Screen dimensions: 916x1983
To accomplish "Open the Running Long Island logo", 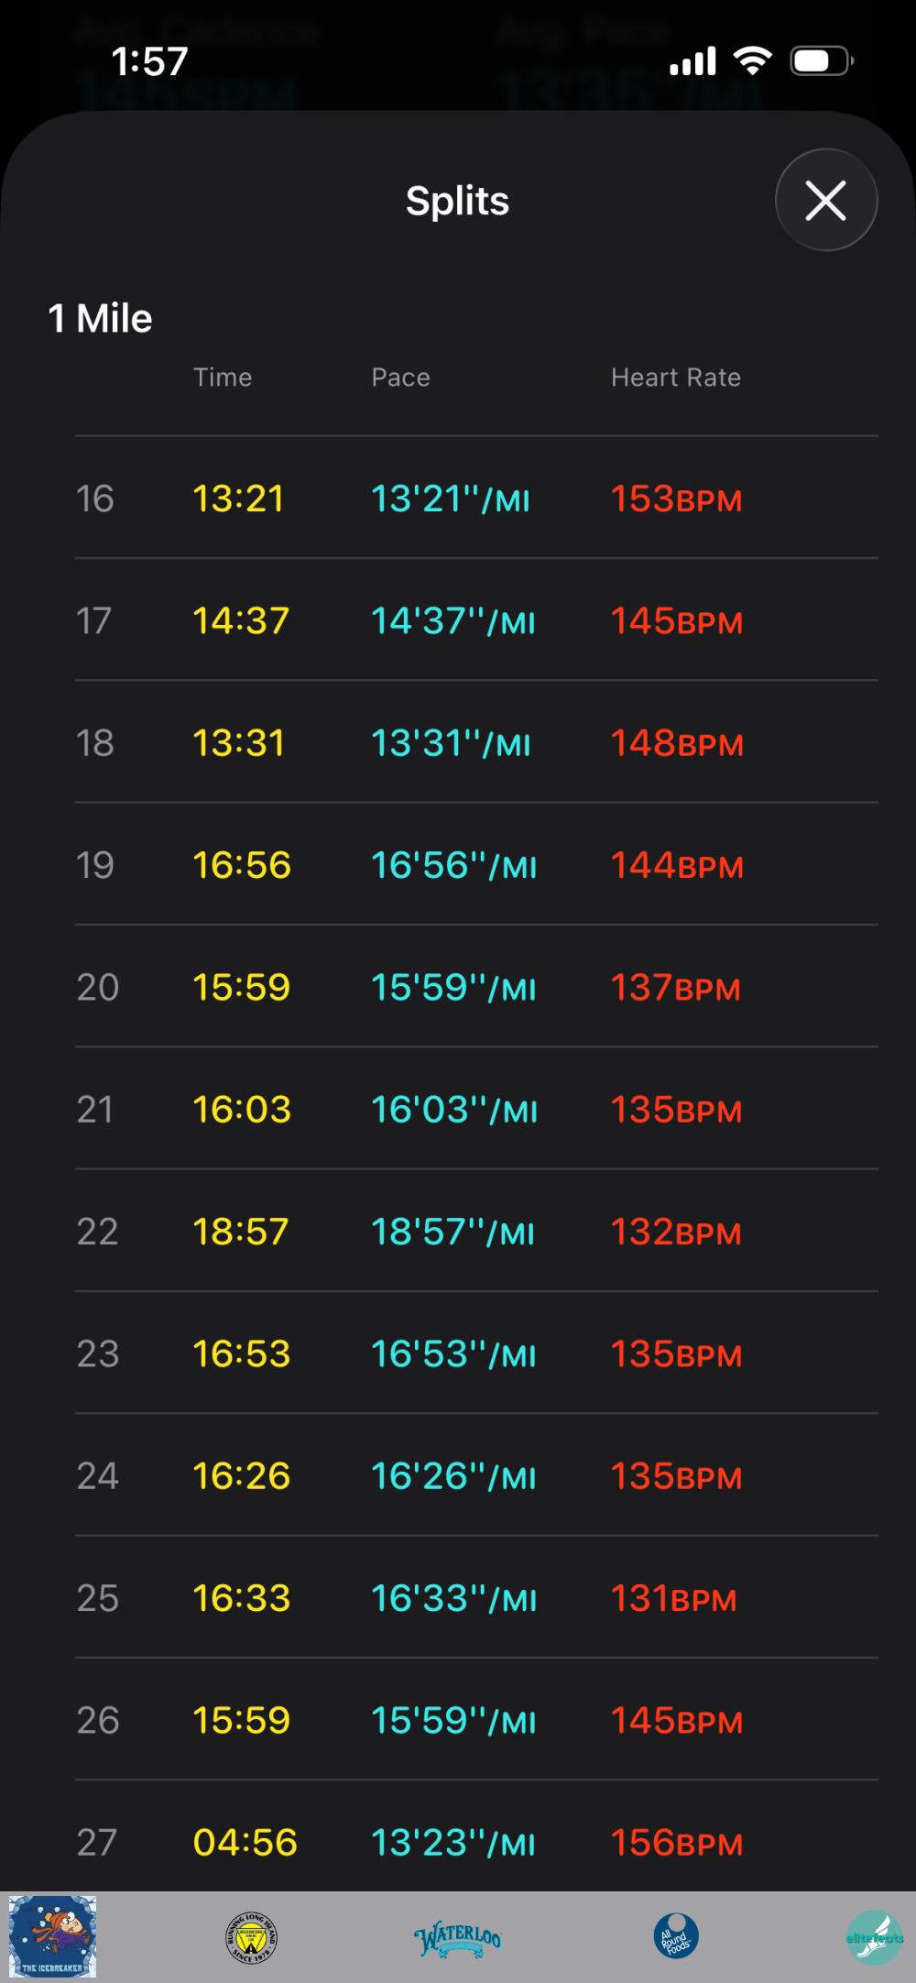I will pyautogui.click(x=251, y=1937).
